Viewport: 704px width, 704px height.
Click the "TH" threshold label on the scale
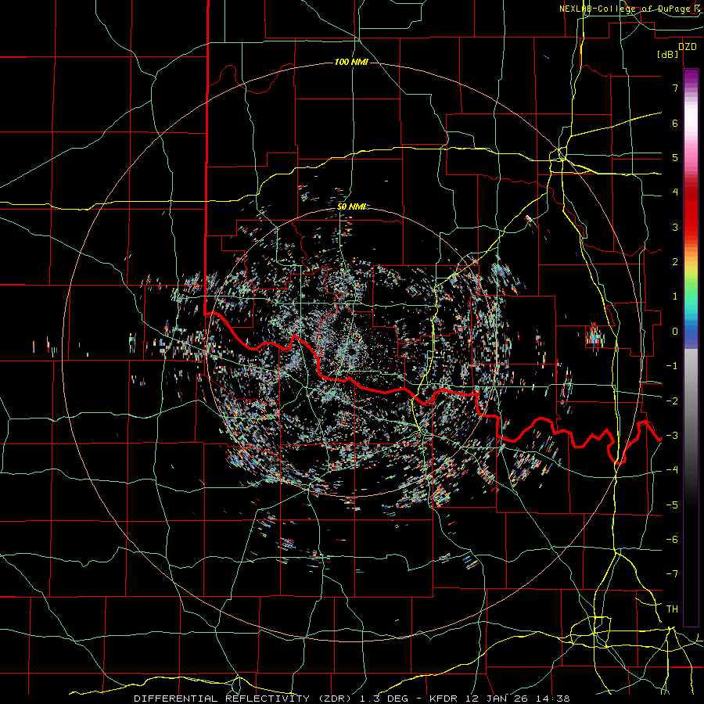click(x=672, y=609)
